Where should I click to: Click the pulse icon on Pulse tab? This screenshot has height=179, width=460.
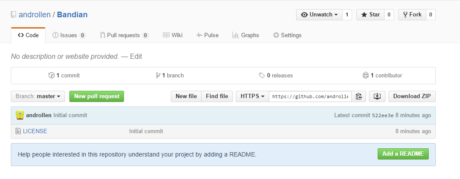point(199,35)
